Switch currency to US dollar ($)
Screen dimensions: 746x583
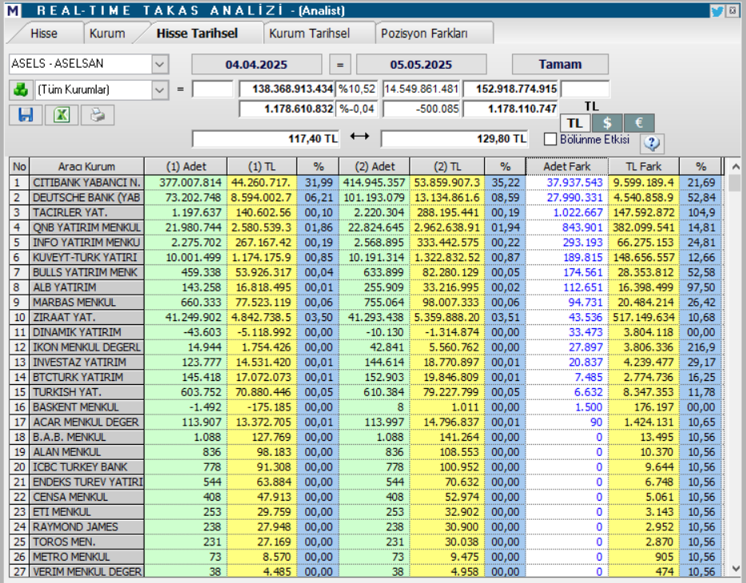click(x=607, y=123)
